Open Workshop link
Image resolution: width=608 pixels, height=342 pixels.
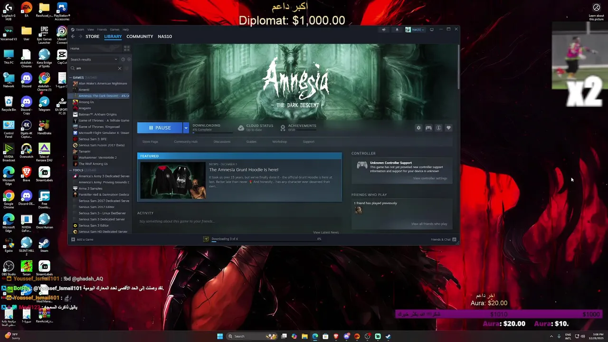[x=279, y=142]
